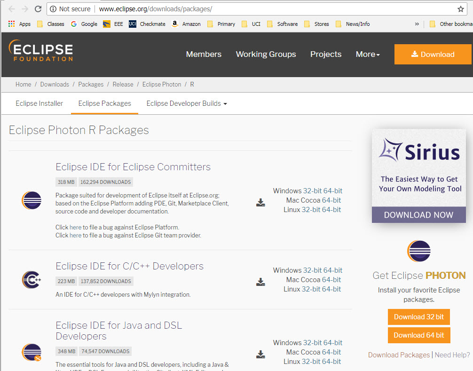Image resolution: width=473 pixels, height=371 pixels.
Task: Open the Working Groups menu item
Action: click(266, 54)
